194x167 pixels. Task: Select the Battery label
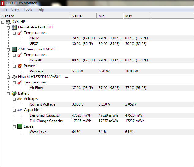[x=24, y=93]
